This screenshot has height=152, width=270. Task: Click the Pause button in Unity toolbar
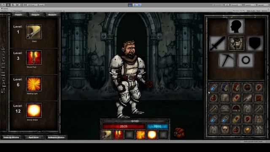135,5
